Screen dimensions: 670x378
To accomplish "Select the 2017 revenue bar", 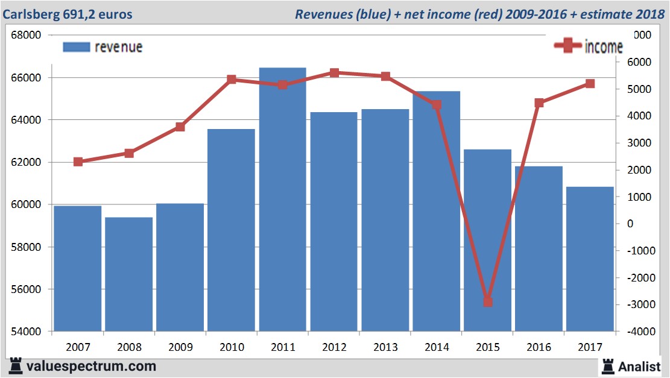I will tap(590, 259).
